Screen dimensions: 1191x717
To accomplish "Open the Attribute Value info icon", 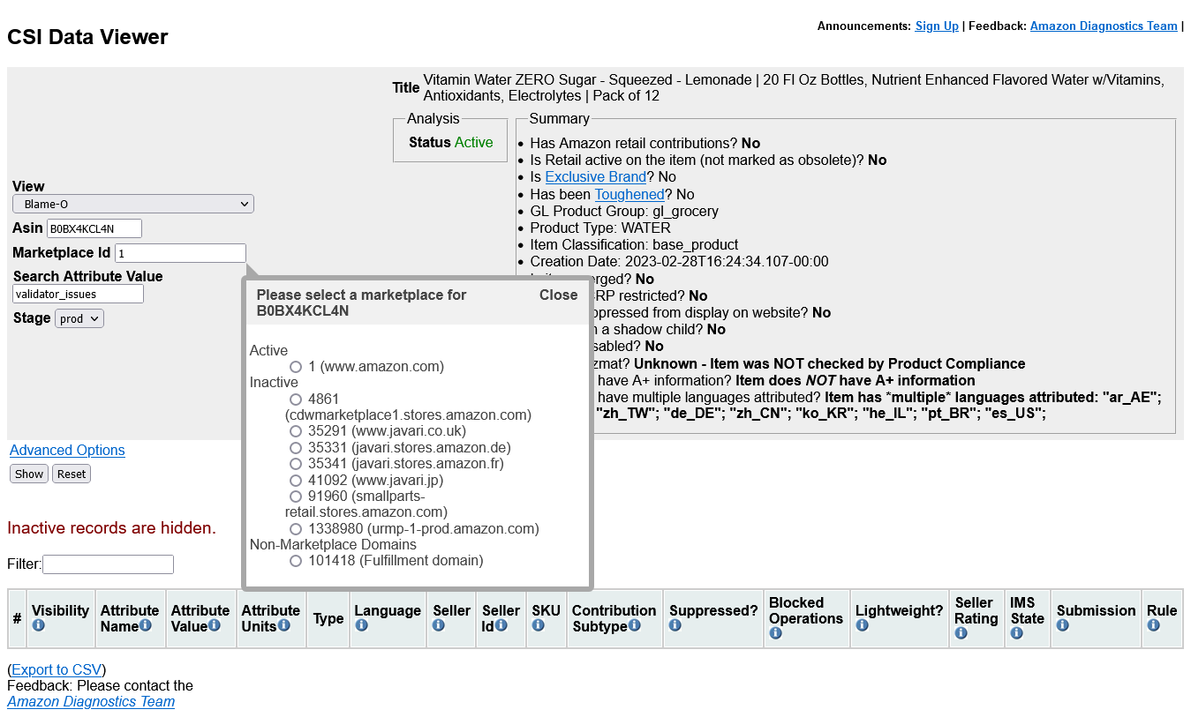I will coord(214,625).
